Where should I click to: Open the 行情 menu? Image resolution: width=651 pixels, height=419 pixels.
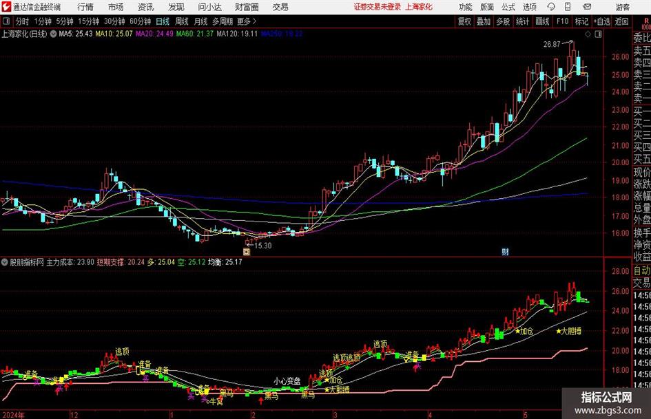[x=85, y=7]
